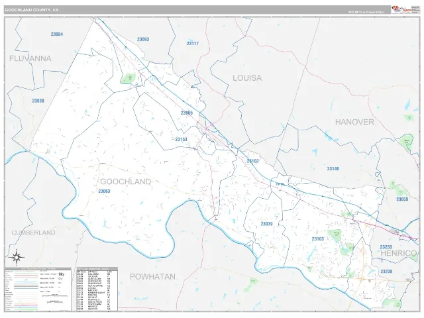Click the large 'City' sample in legend
This screenshot has height=318, width=424.
pyautogui.click(x=60, y=274)
